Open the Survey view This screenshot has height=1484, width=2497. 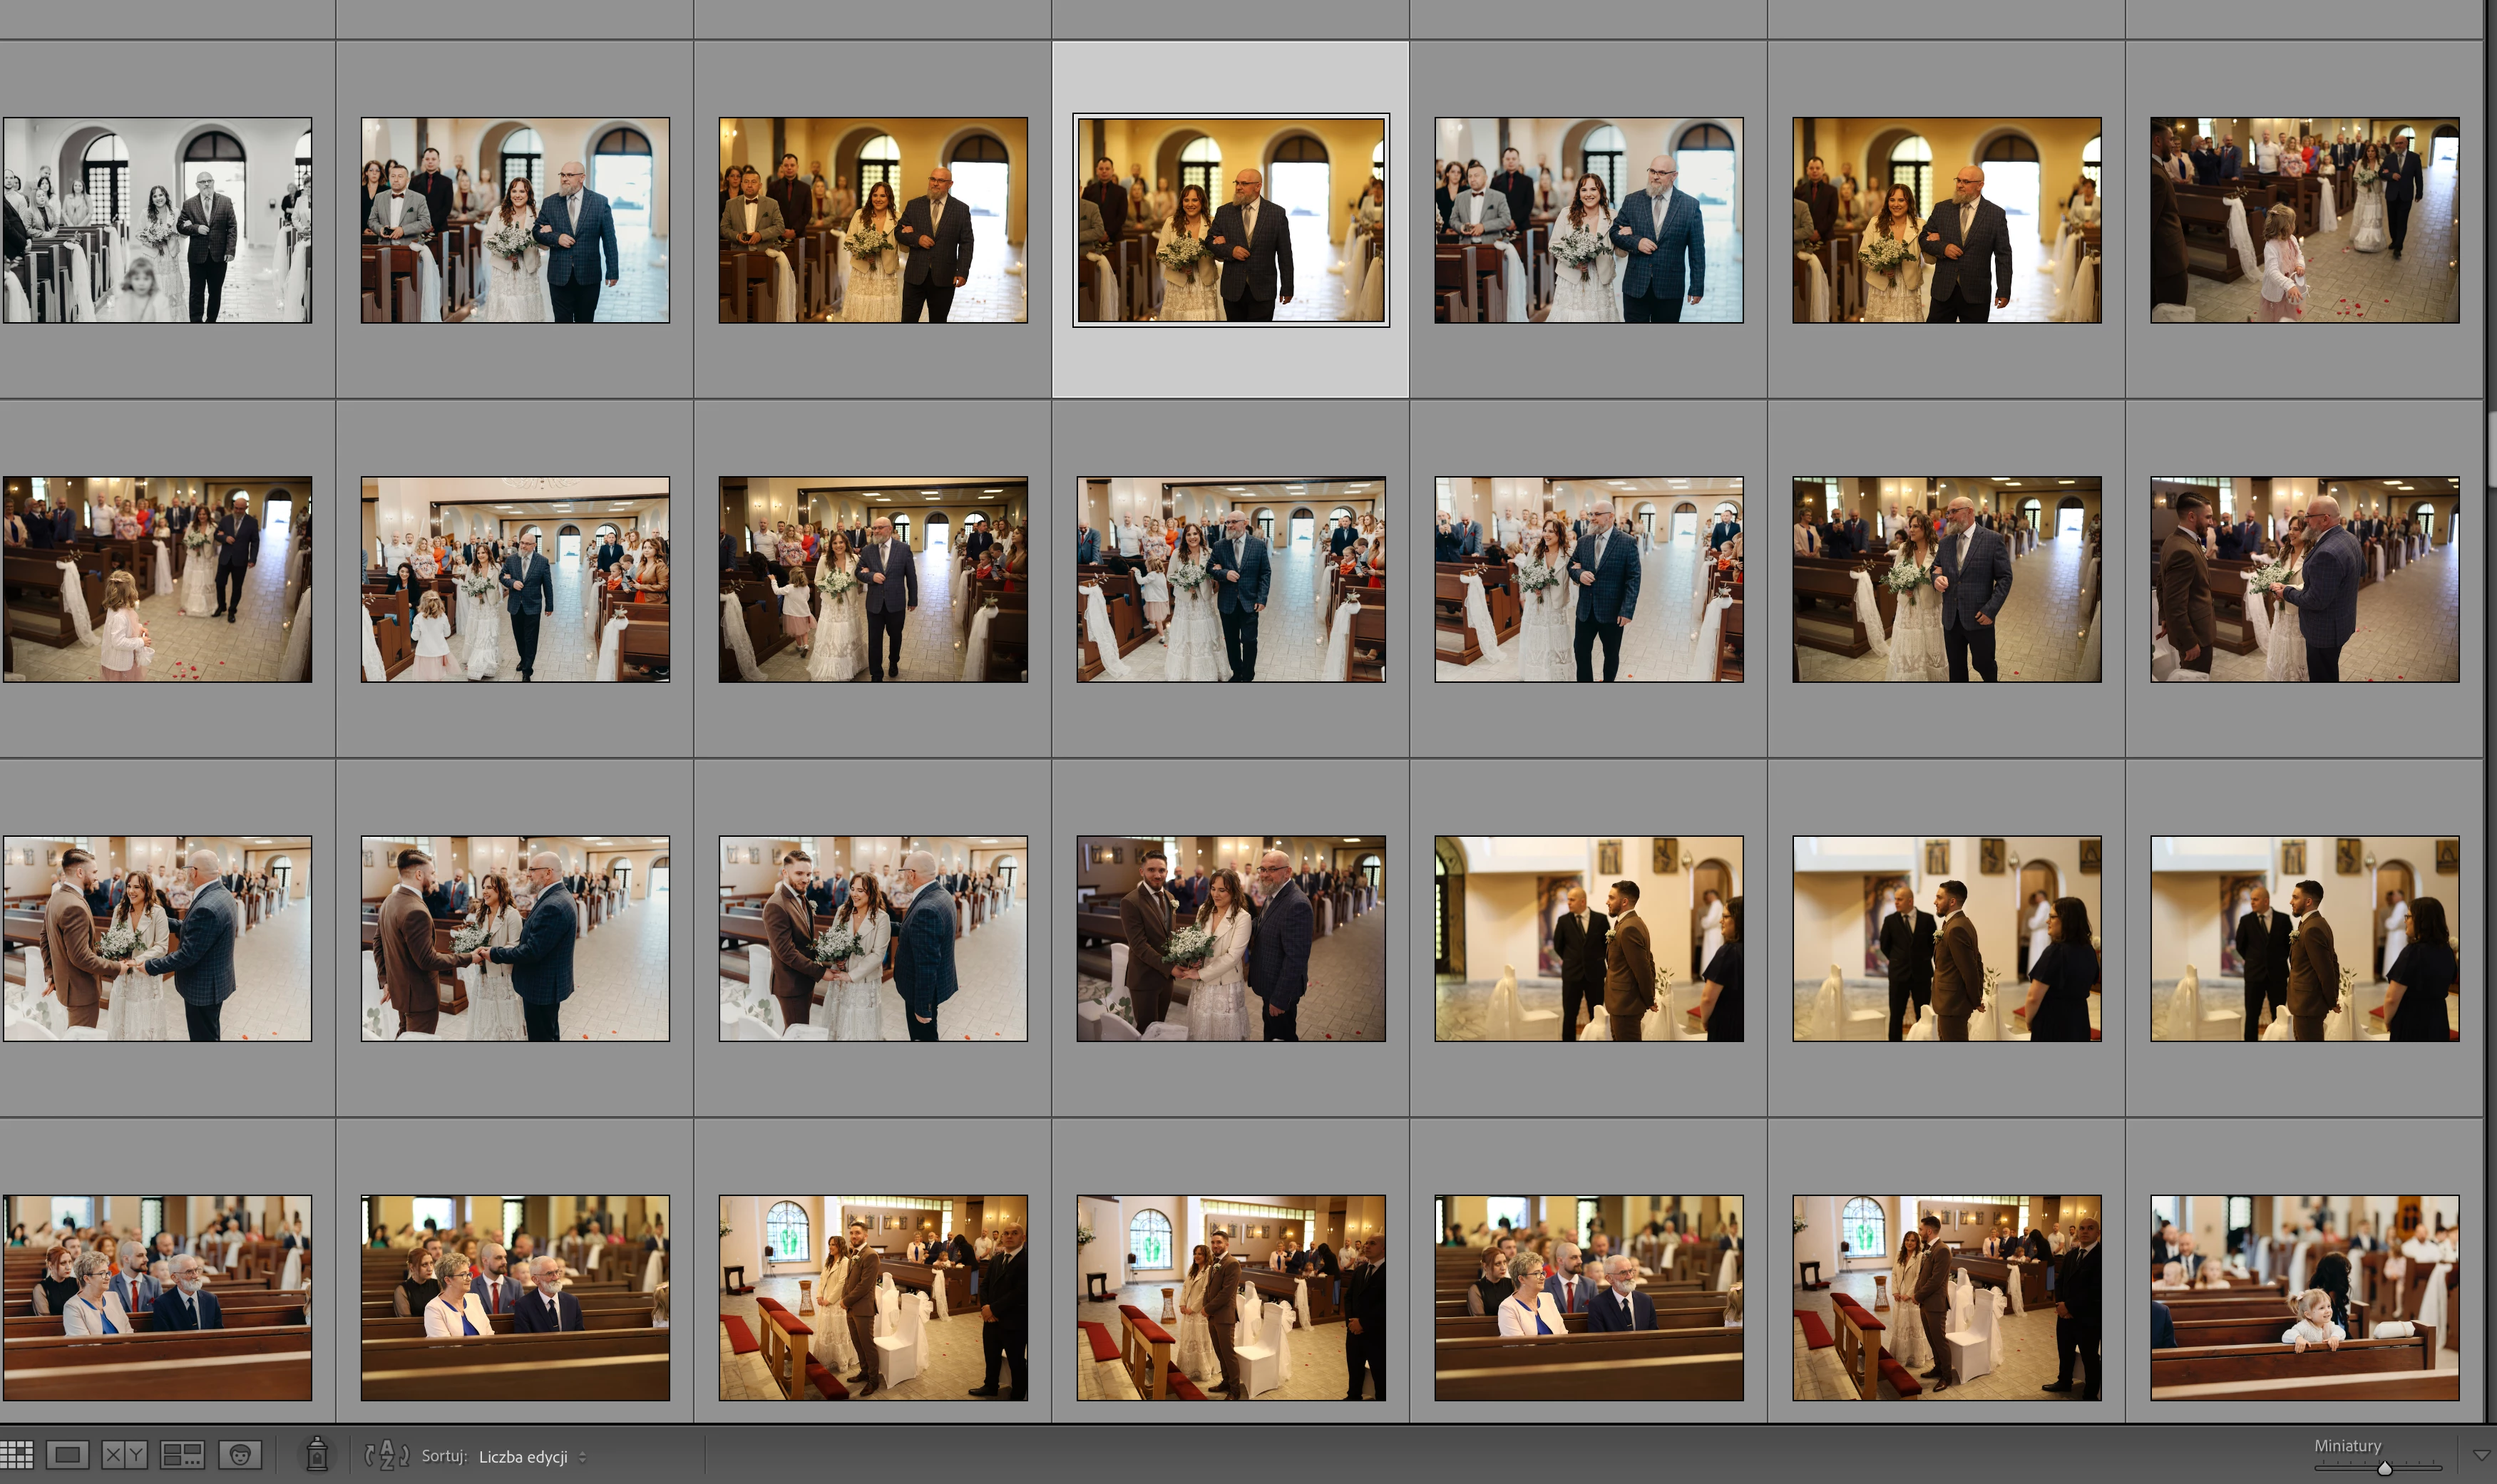[x=182, y=1455]
